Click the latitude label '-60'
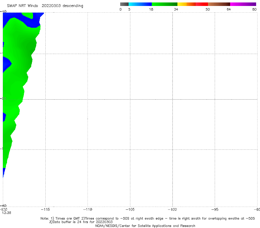Screen dimensions: 260x228 coord(3,206)
